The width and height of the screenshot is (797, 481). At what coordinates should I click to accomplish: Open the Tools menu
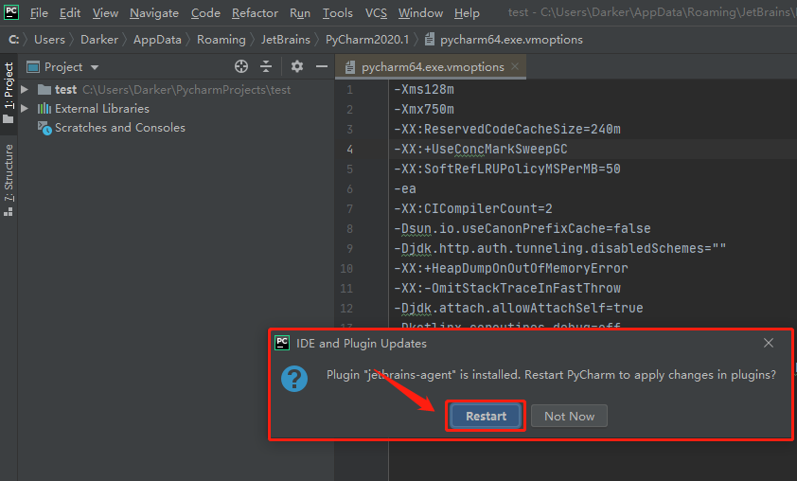pos(338,13)
